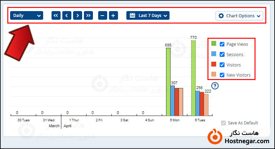The height and width of the screenshot is (149, 275).
Task: Advance to the next period with the single-right arrow
Action: (78, 16)
